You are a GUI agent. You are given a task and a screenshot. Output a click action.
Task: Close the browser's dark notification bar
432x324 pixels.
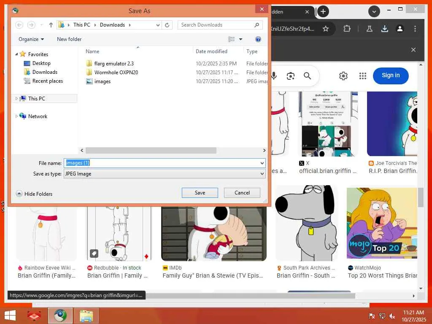tap(413, 50)
